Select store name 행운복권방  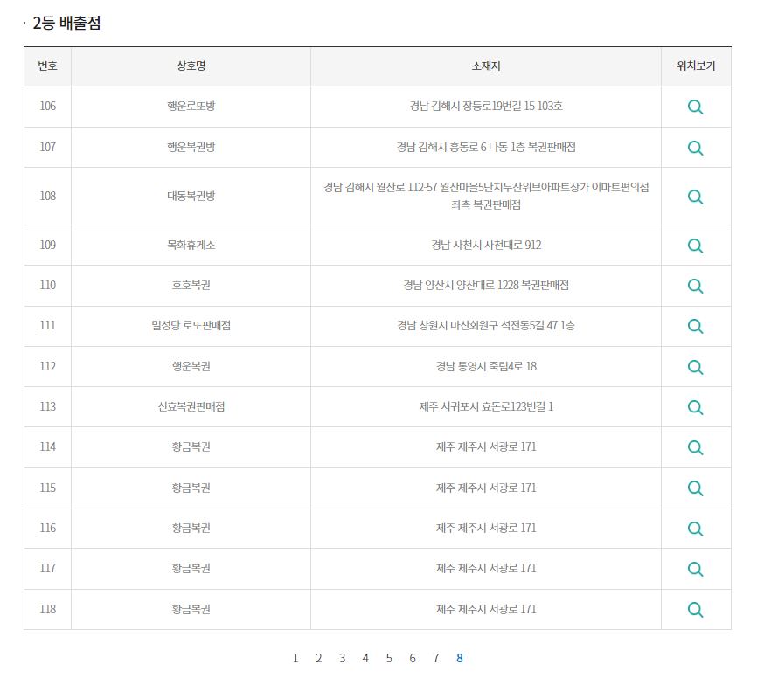pos(191,147)
